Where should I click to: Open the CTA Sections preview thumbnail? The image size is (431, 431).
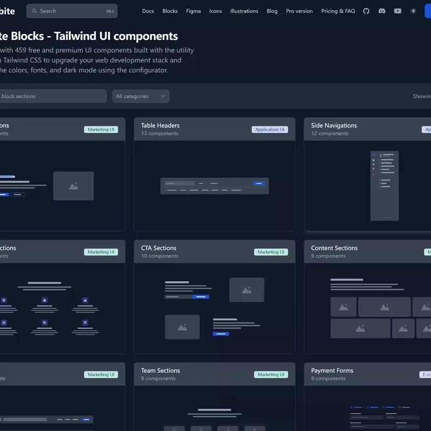pyautogui.click(x=214, y=308)
